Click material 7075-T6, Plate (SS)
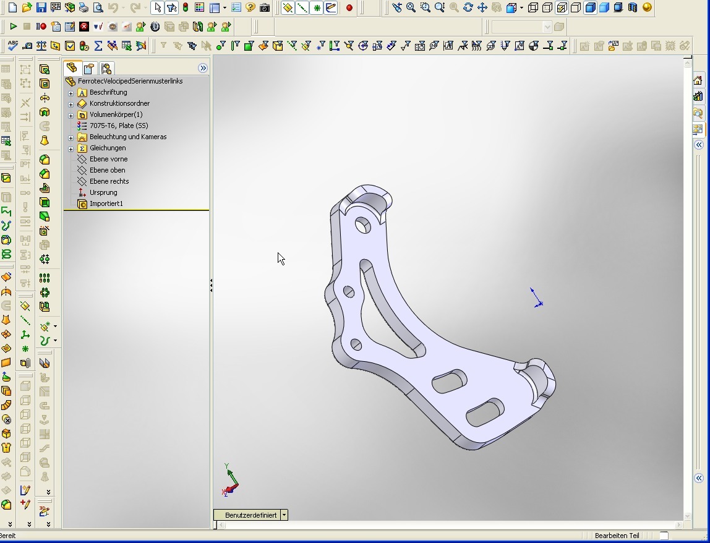 click(118, 126)
